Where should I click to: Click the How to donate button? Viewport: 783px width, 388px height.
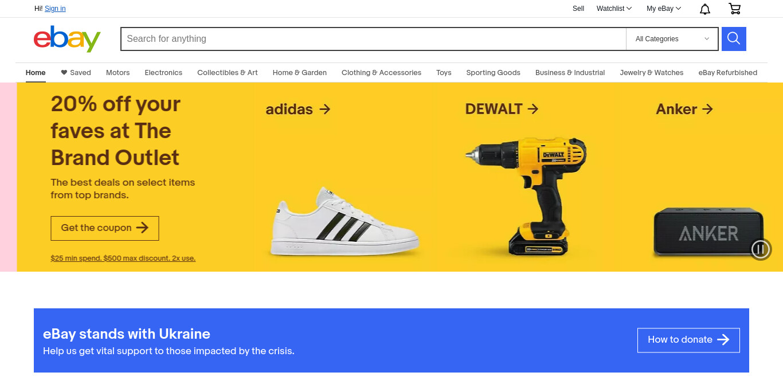688,340
